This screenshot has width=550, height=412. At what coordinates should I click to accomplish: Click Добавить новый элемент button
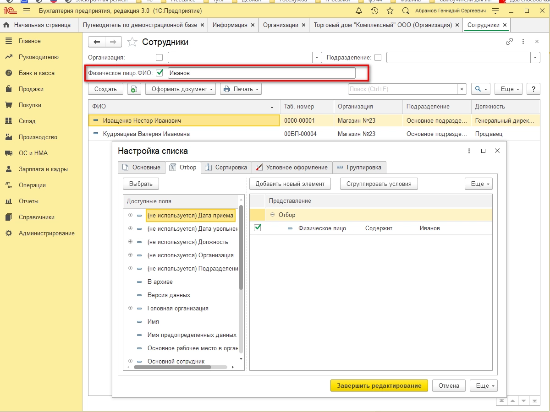point(290,184)
